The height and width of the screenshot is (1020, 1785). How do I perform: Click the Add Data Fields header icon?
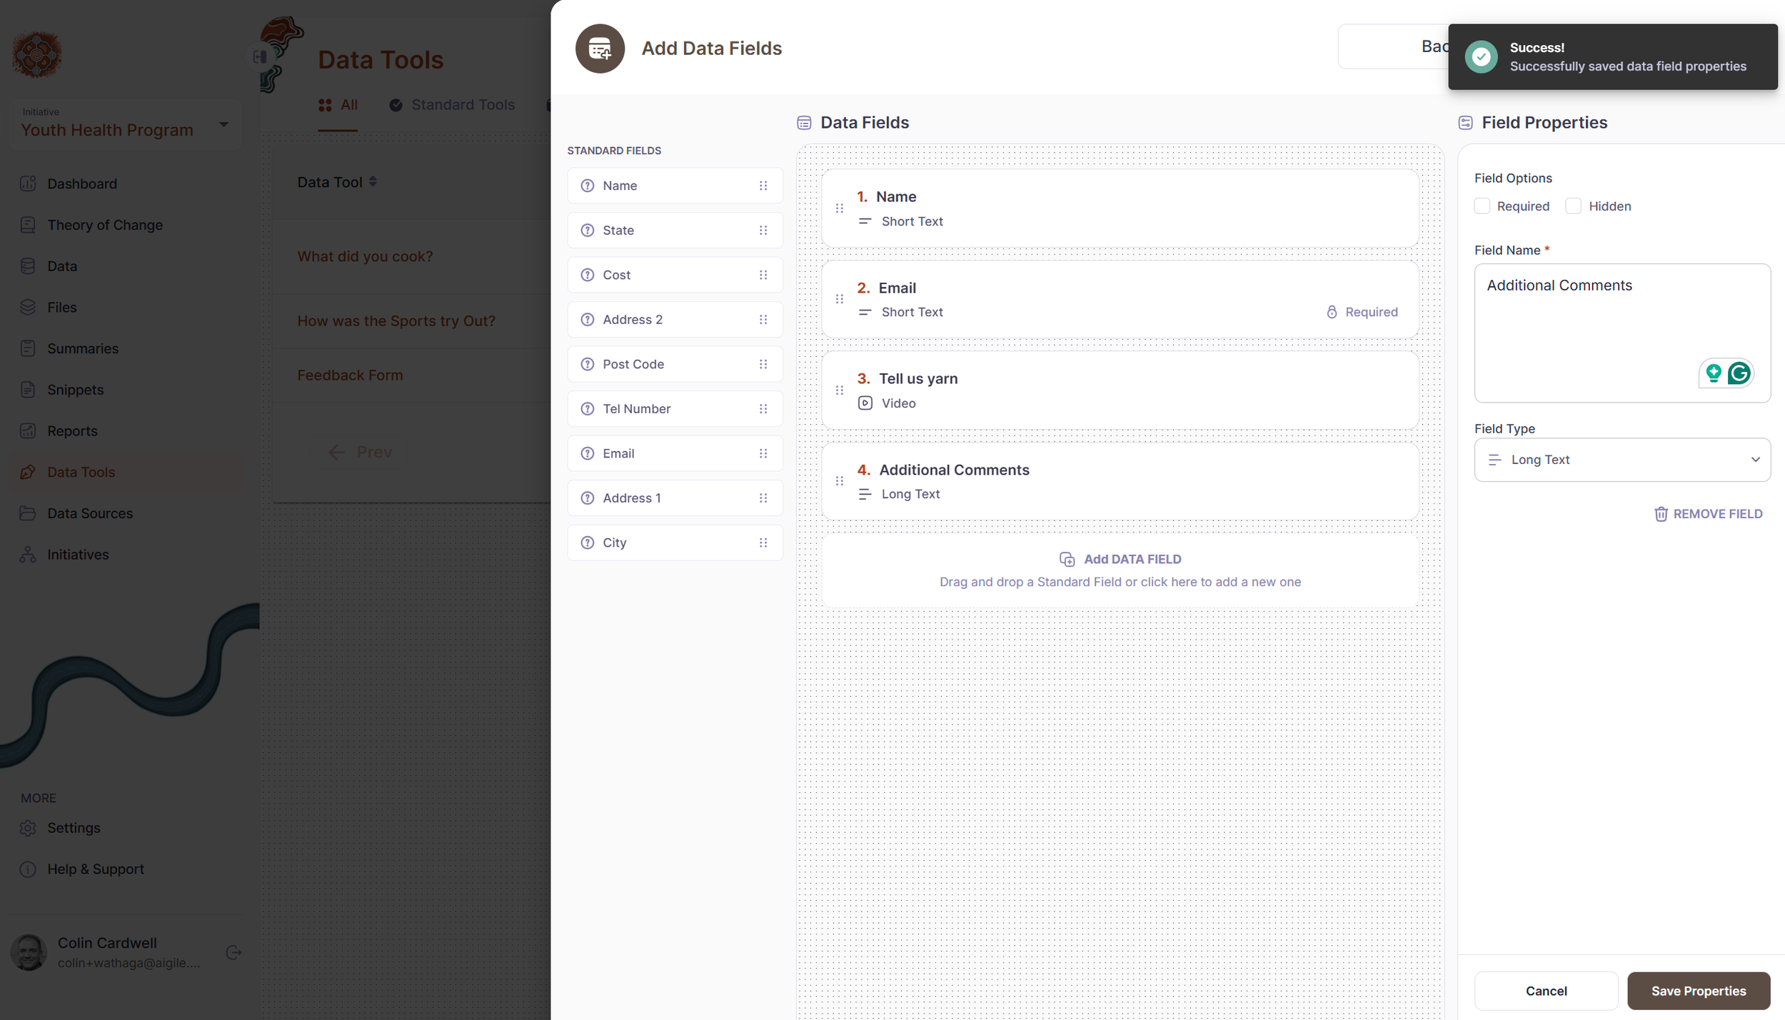coord(600,48)
